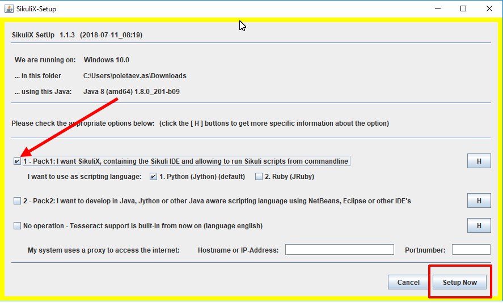Click 'Please check the appropriate options below' text
503x303 pixels.
83,123
